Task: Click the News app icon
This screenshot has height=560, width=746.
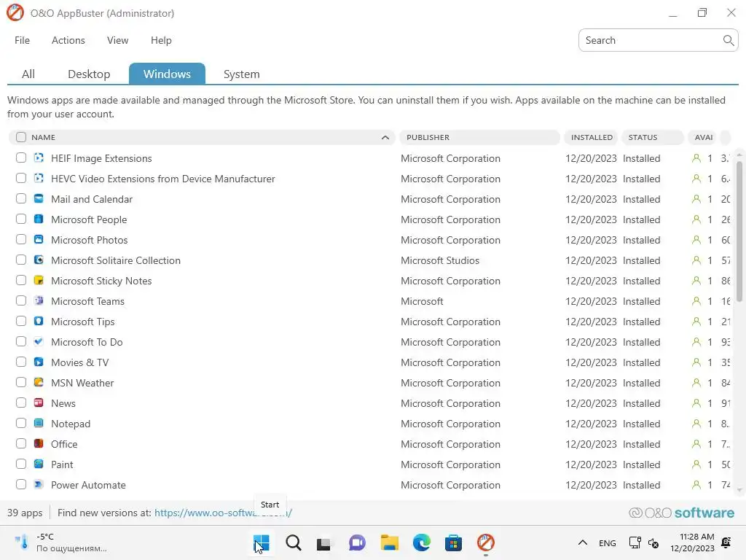Action: (x=39, y=402)
